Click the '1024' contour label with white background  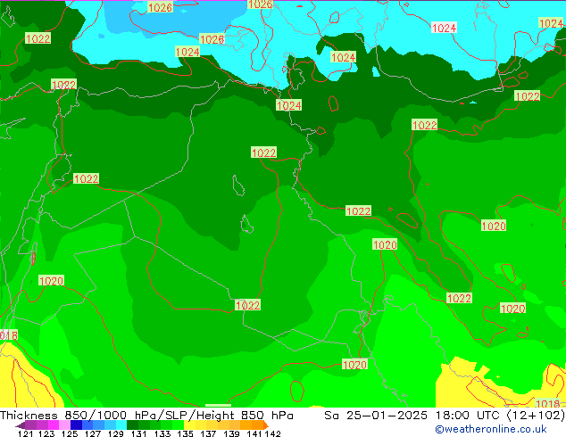coord(444,28)
